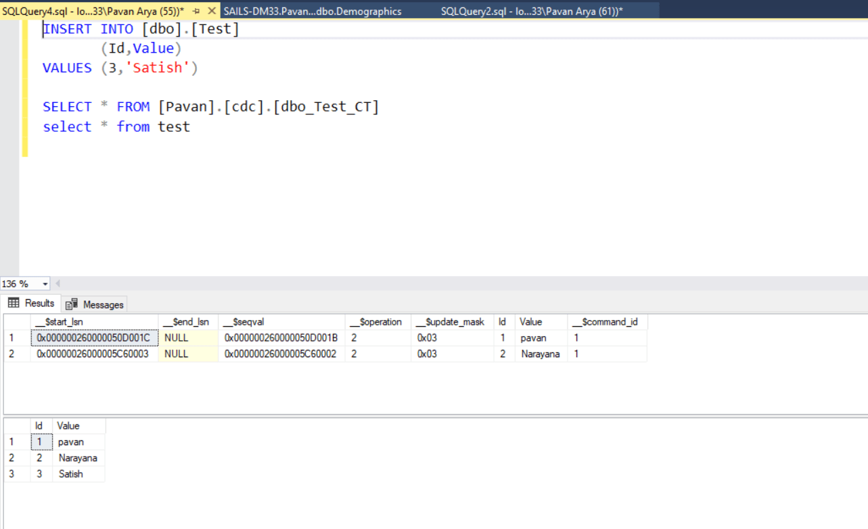Screen dimensions: 868x529
Task: Select the cell containing Satish
Action: 70,474
